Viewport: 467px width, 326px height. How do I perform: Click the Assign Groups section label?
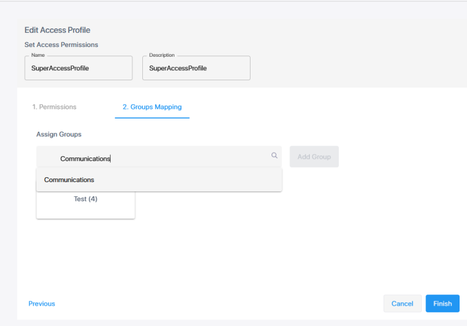click(59, 134)
